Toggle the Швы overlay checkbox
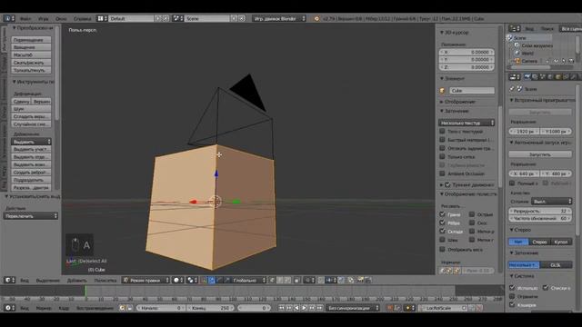 [x=442, y=240]
